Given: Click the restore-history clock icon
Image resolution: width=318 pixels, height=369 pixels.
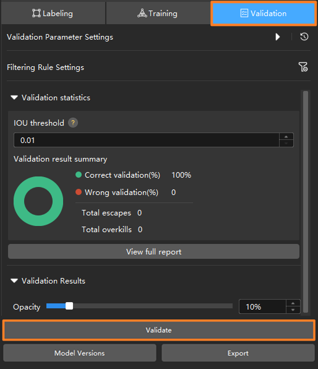Looking at the screenshot, I should (x=304, y=37).
